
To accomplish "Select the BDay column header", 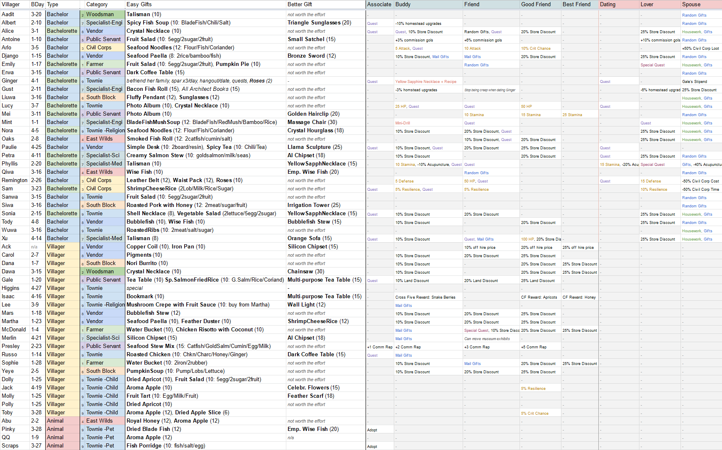I will pyautogui.click(x=37, y=5).
